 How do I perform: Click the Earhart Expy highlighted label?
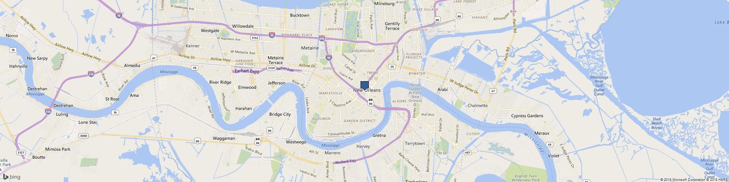(x=246, y=72)
